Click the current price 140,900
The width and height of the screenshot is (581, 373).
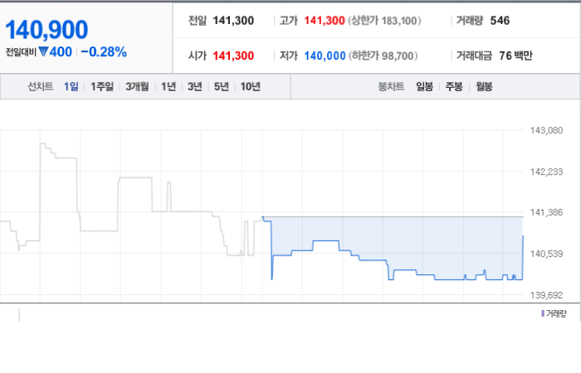[46, 30]
